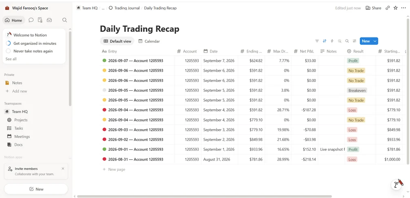The image size is (410, 198).
Task: Expand the New button dropdown arrow
Action: (x=375, y=41)
